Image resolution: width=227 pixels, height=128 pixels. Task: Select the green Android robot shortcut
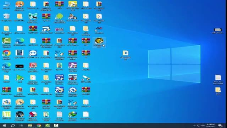point(60,18)
